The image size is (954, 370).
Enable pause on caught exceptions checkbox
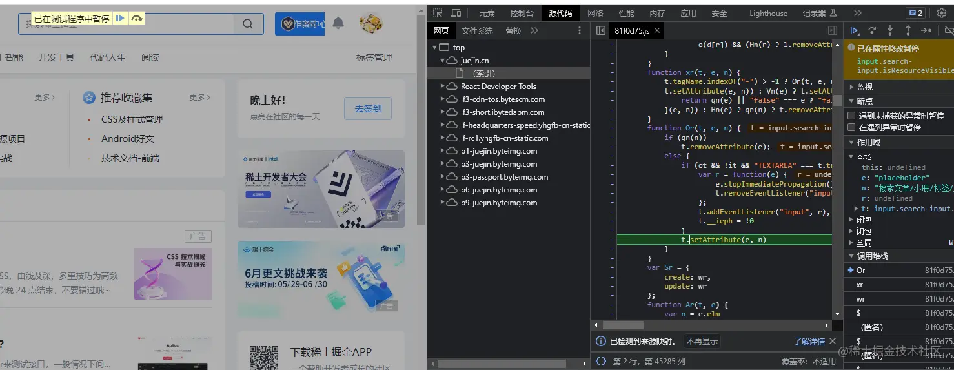[x=851, y=127]
